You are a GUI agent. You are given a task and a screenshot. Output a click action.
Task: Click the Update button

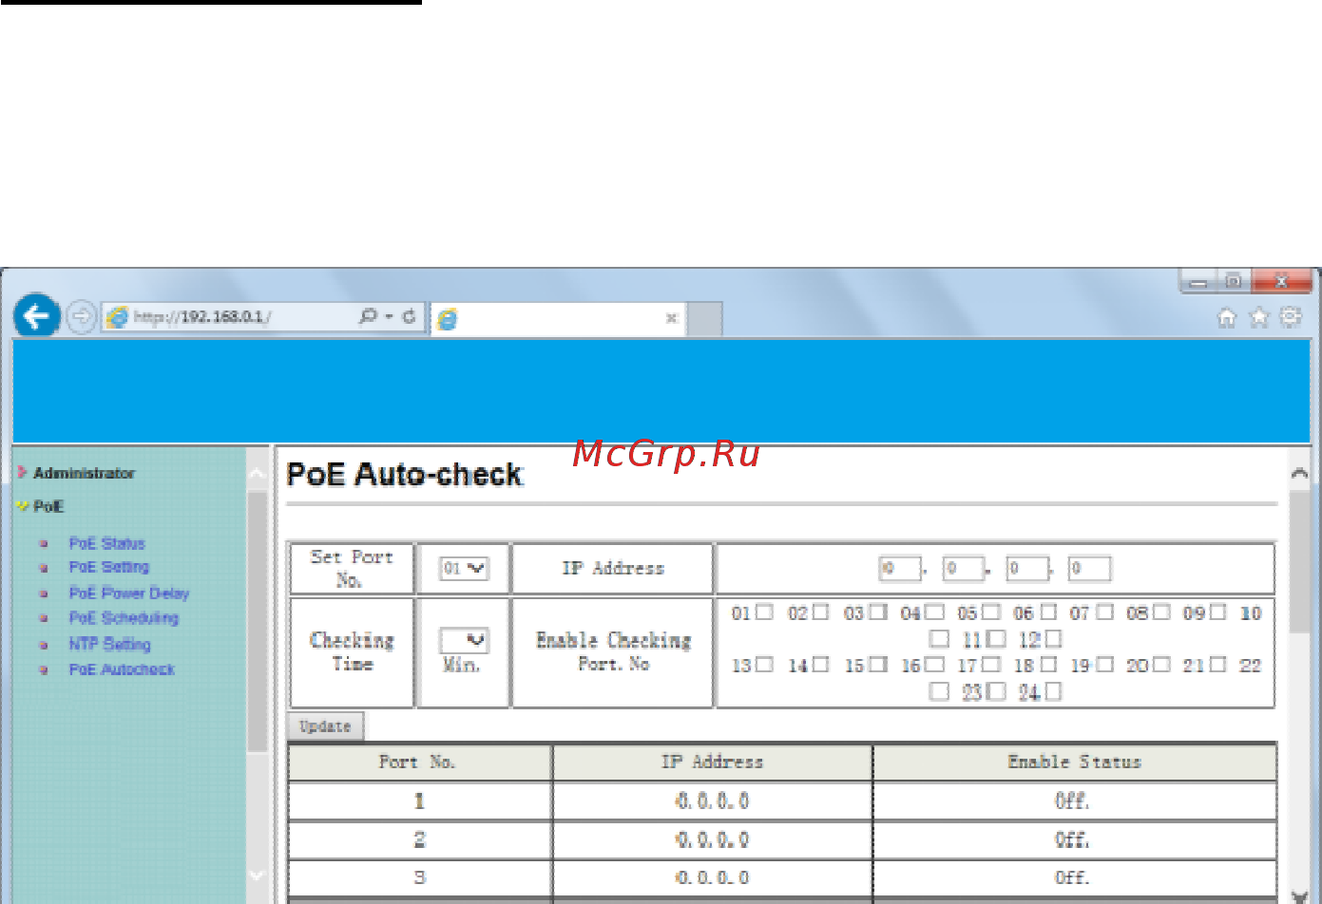[x=325, y=726]
